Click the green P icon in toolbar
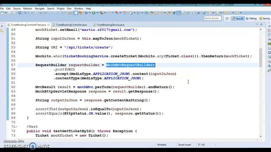Viewport: 271px width, 152px height. pos(174,13)
